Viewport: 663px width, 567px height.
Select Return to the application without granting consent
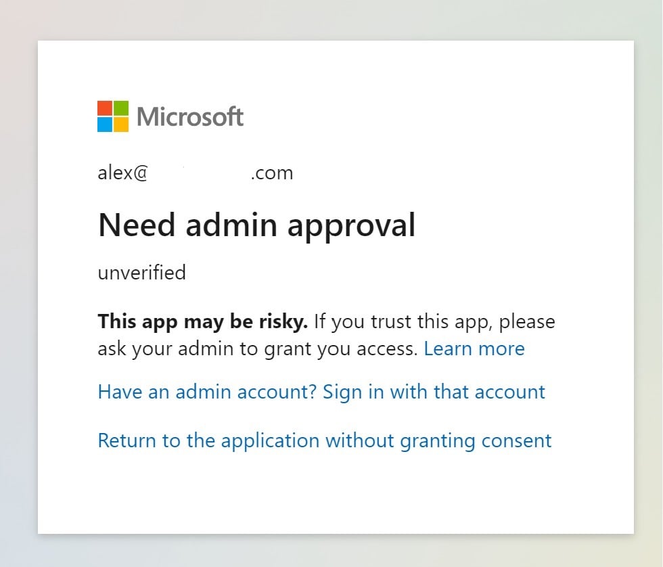coord(325,440)
